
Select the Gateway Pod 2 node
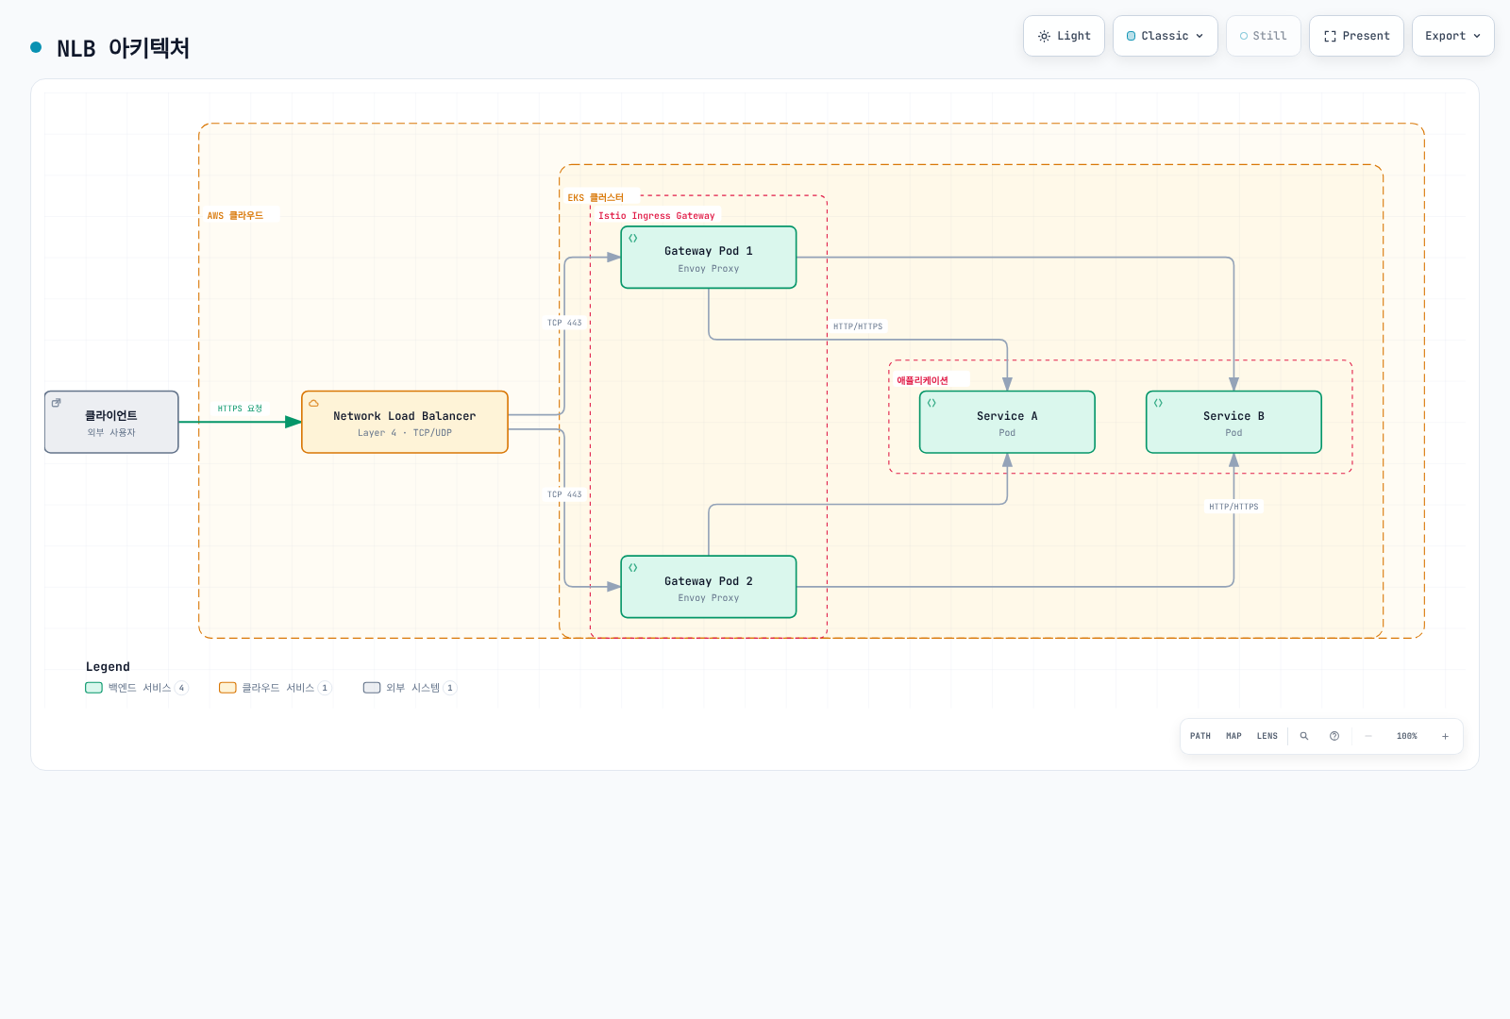tap(709, 587)
